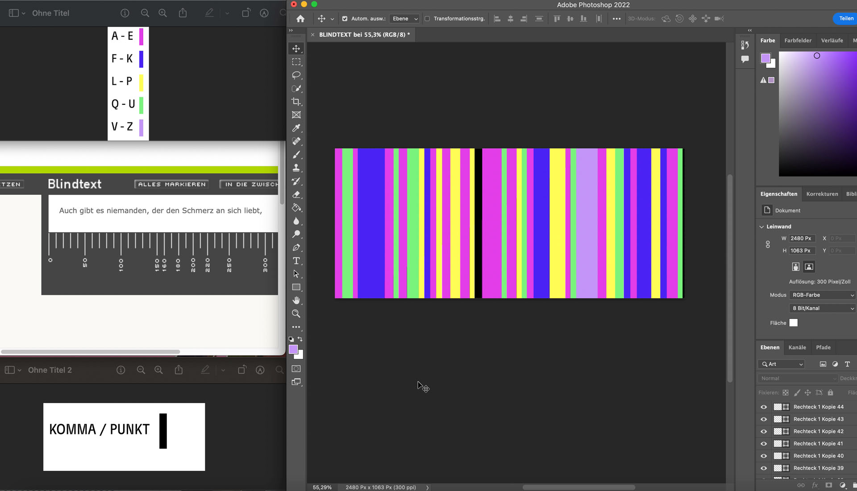Set canvas to landscape orientation
857x491 pixels.
coord(809,267)
